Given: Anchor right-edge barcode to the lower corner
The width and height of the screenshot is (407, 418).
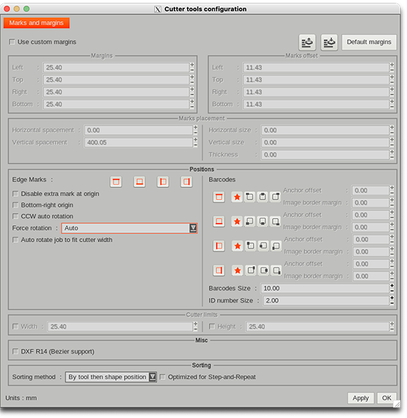Looking at the screenshot, I should pos(277,270).
